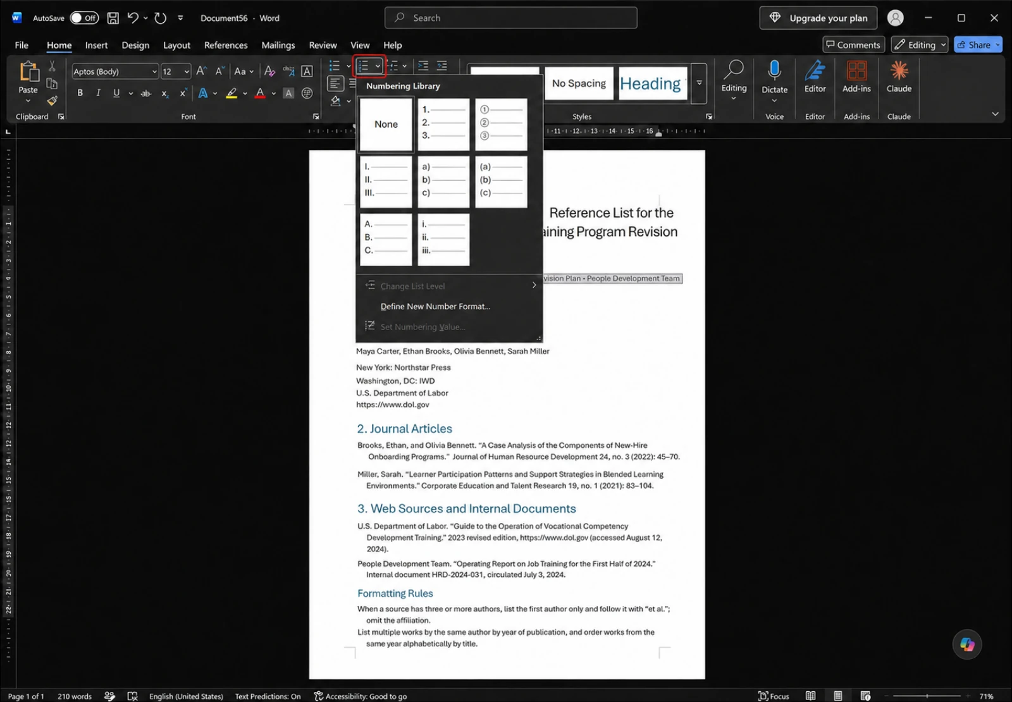Open the font color dropdown arrow

point(274,93)
